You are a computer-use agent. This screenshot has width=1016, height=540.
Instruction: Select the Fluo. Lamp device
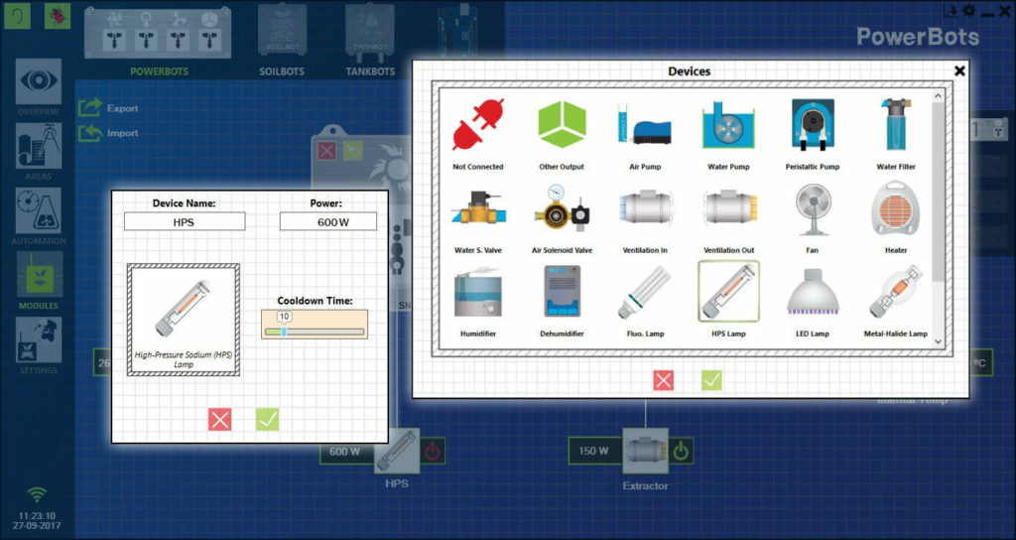[x=645, y=292]
